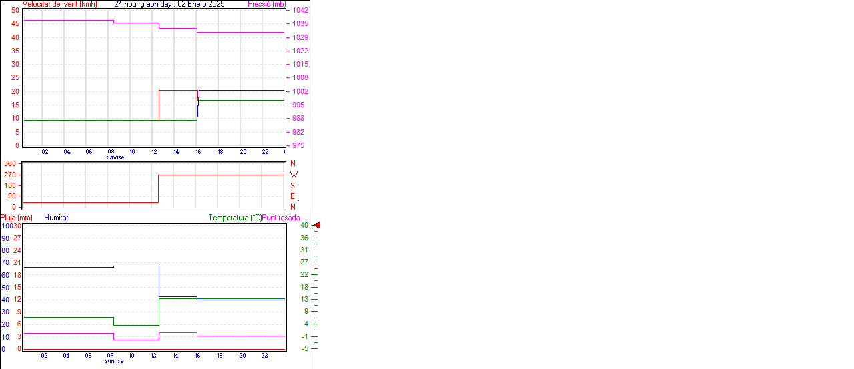The height and width of the screenshot is (369, 854).
Task: Click the 'sunrise' marker under the bottom graph
Action: tap(115, 361)
